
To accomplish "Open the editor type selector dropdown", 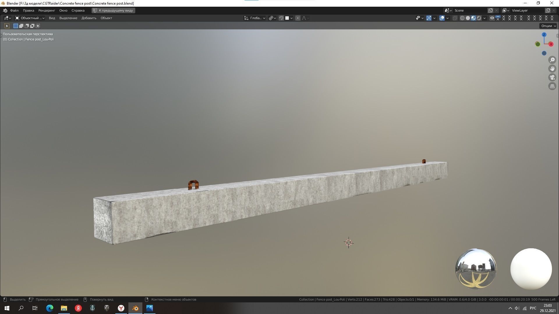I will 6,18.
